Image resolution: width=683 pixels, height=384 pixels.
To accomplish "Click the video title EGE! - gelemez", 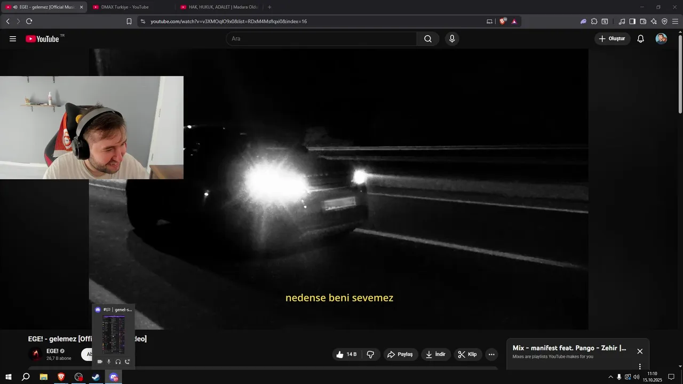I will pyautogui.click(x=87, y=339).
